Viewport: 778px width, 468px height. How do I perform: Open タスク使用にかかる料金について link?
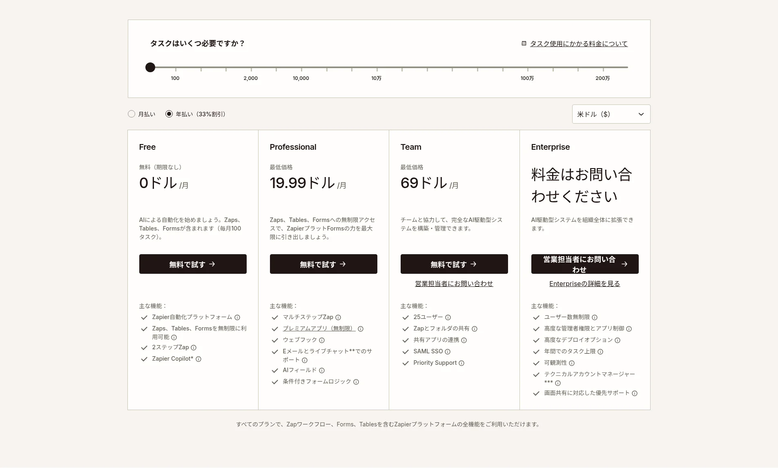click(x=579, y=44)
